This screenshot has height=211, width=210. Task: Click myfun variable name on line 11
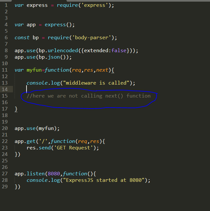pos(34,70)
